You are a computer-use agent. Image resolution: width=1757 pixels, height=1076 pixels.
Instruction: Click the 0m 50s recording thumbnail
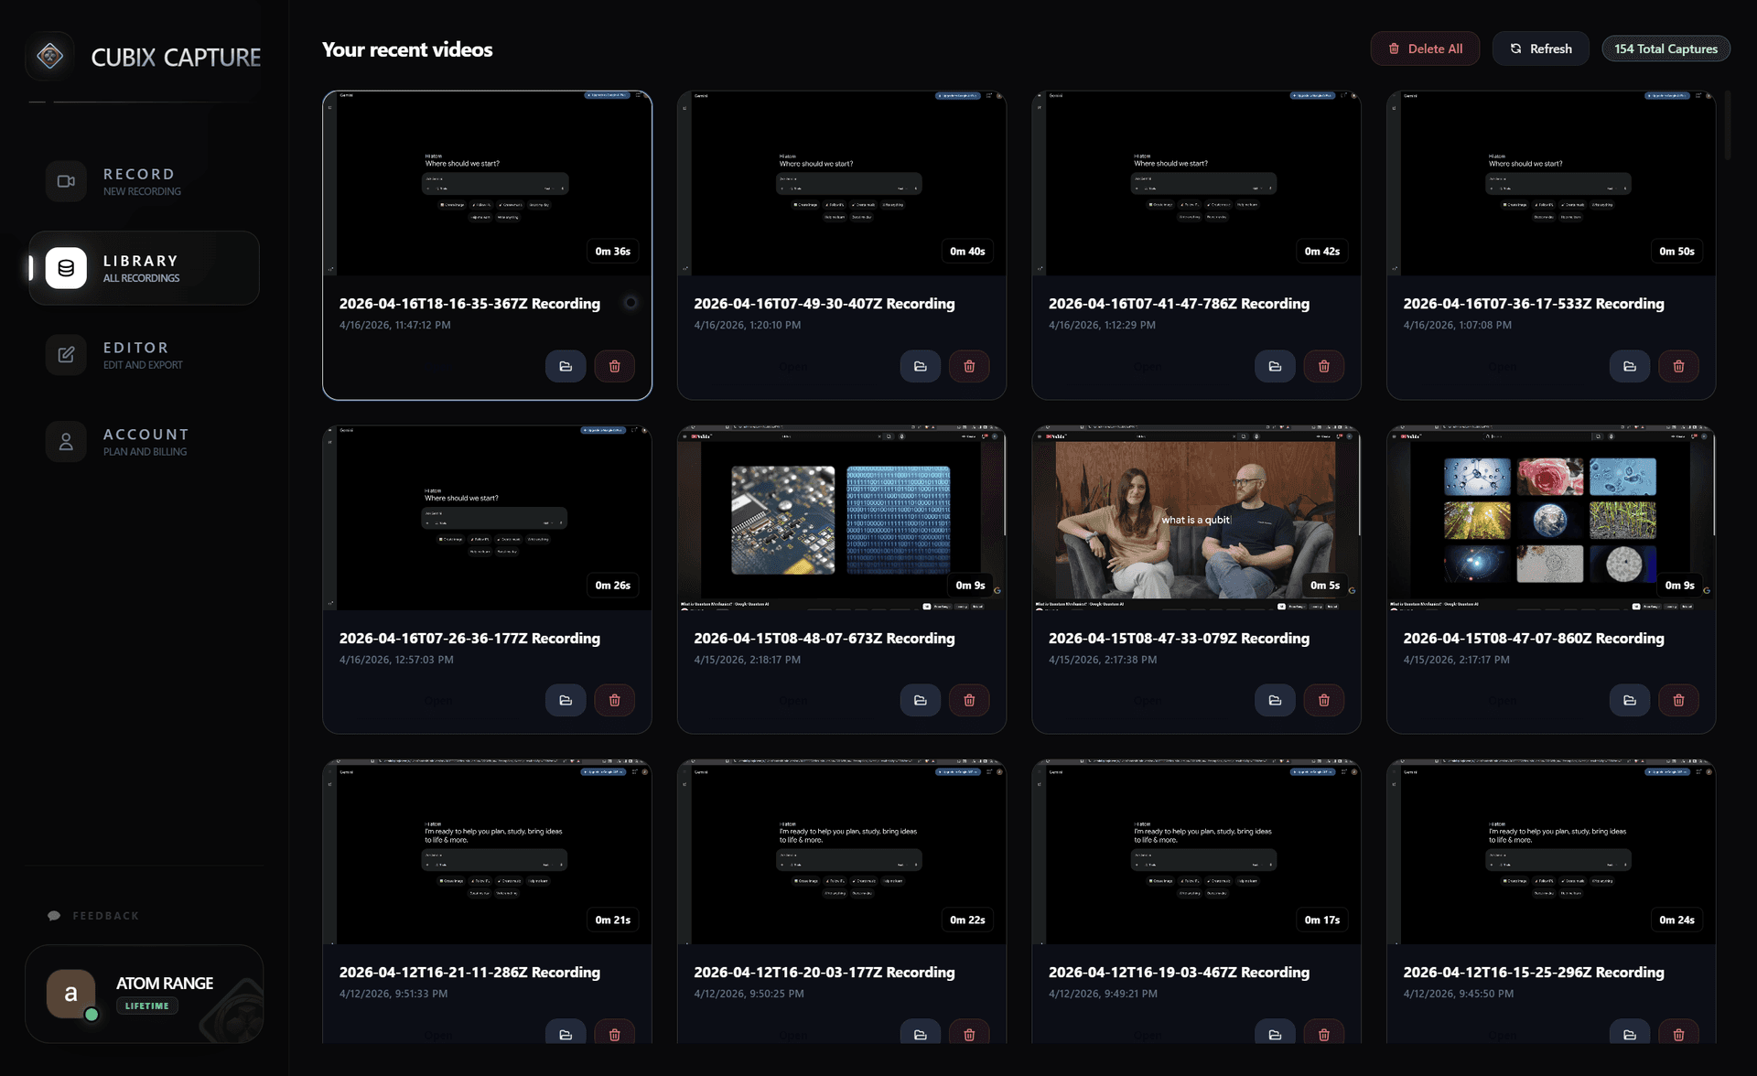(x=1551, y=183)
